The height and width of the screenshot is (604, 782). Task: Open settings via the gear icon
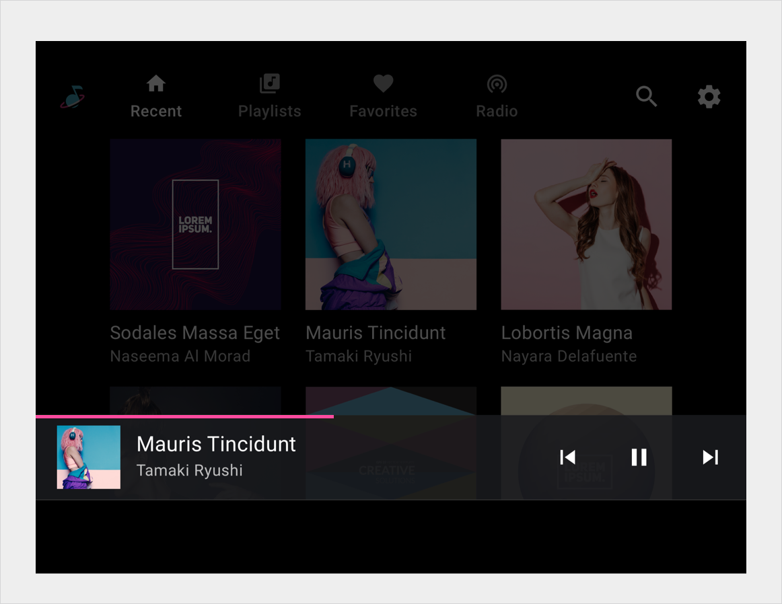tap(709, 97)
